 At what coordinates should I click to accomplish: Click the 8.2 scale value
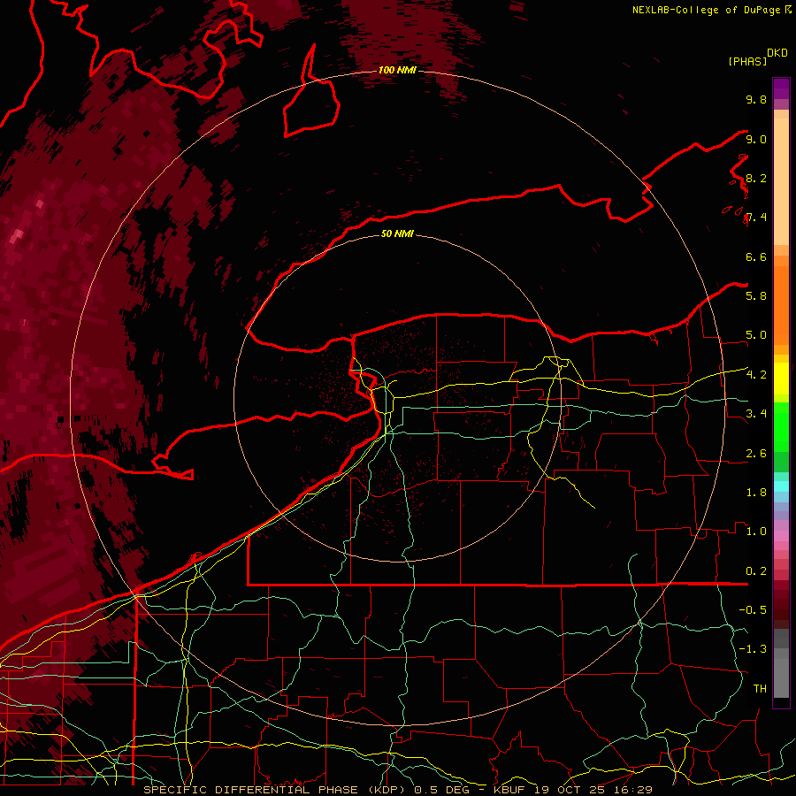[x=756, y=178]
